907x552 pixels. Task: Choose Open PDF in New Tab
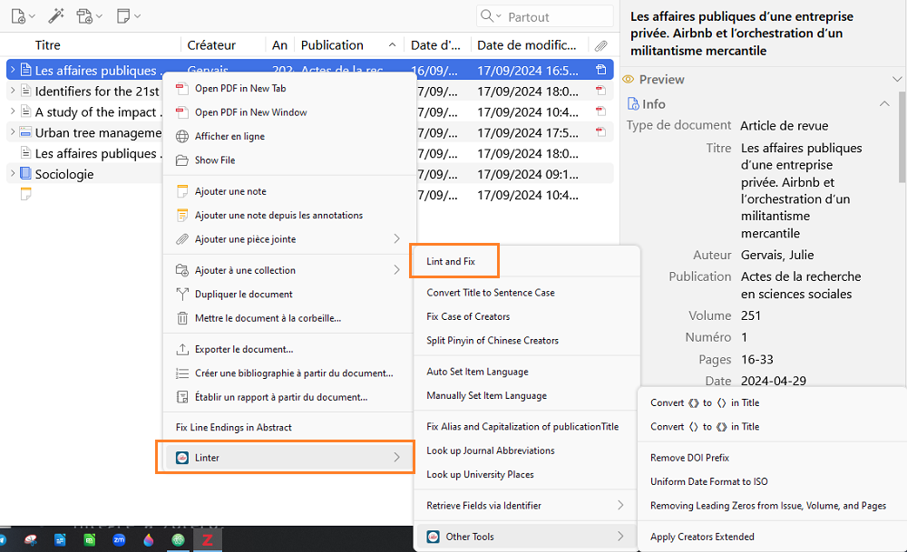pyautogui.click(x=240, y=89)
